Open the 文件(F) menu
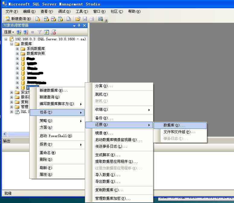Screen dimensions: 234x203 pos(12,11)
